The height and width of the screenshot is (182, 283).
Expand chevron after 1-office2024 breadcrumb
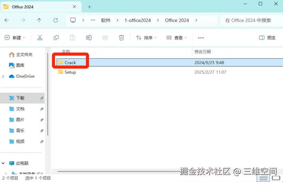click(x=158, y=20)
